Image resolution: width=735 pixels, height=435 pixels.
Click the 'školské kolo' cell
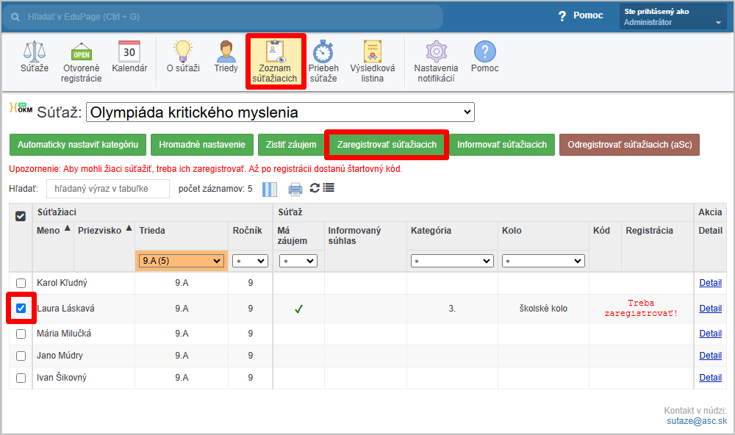[543, 309]
